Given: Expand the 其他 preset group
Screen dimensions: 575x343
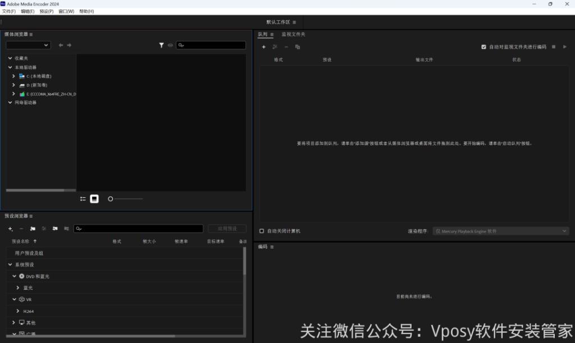Looking at the screenshot, I should coord(13,323).
